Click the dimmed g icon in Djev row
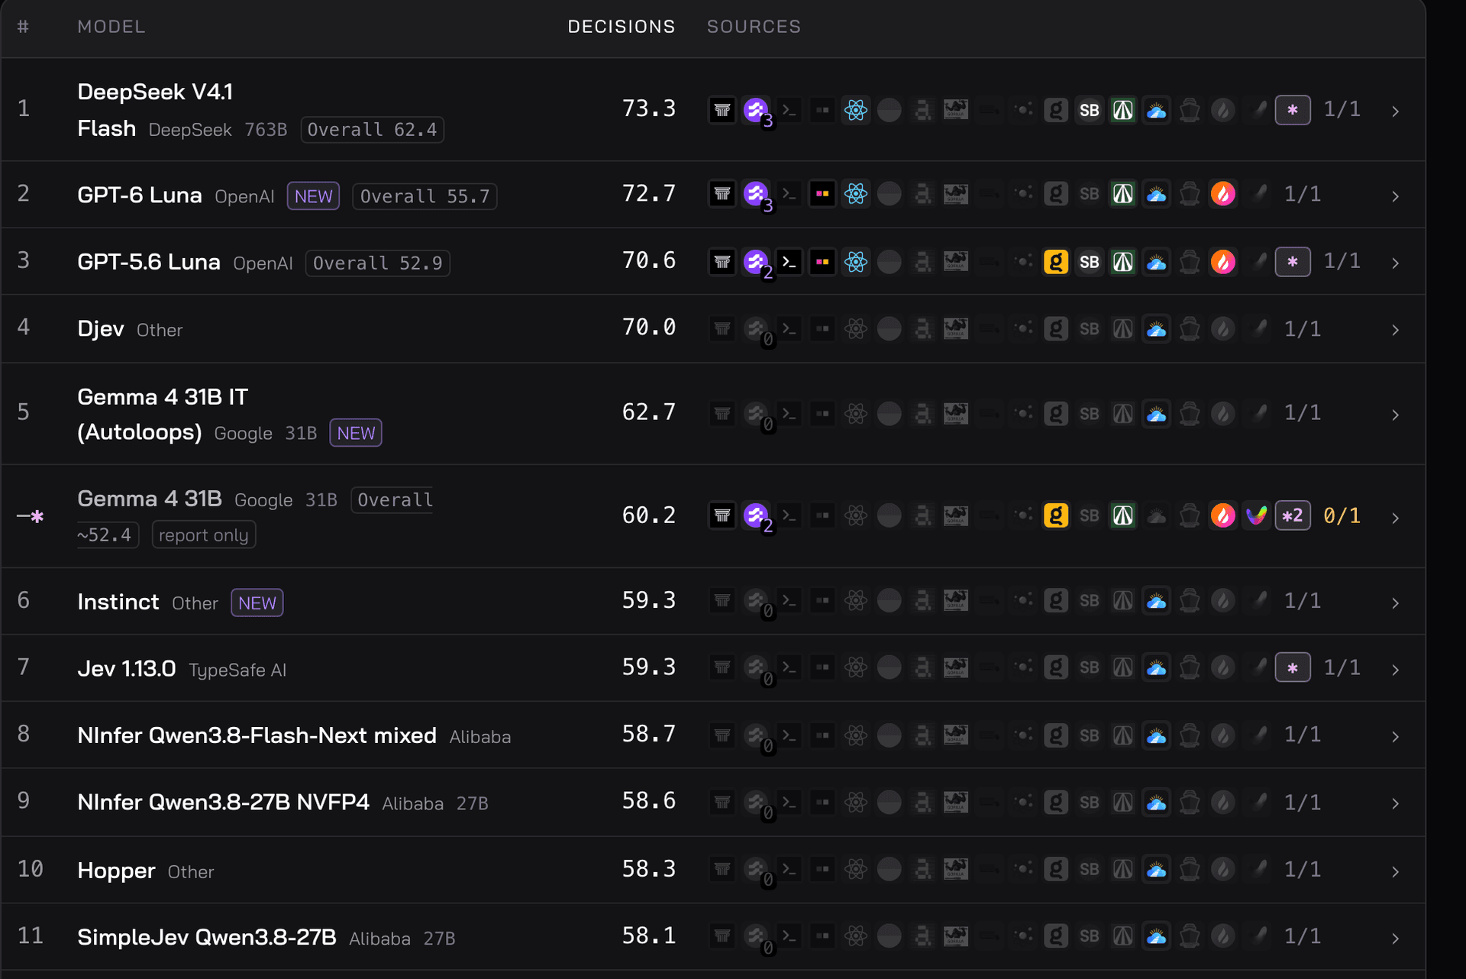 (x=1056, y=329)
